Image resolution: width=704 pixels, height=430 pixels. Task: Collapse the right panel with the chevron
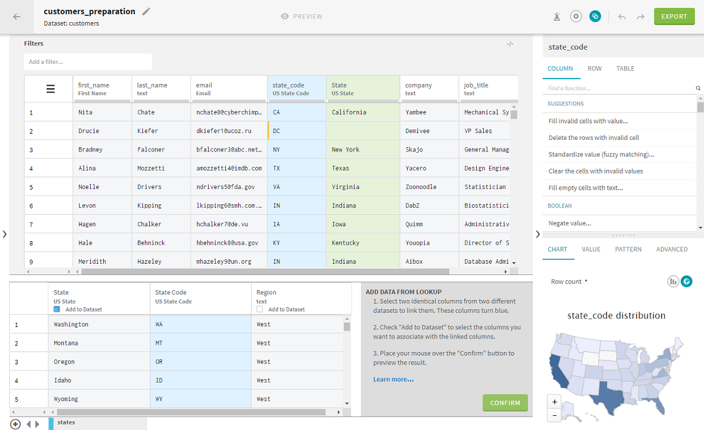[538, 234]
